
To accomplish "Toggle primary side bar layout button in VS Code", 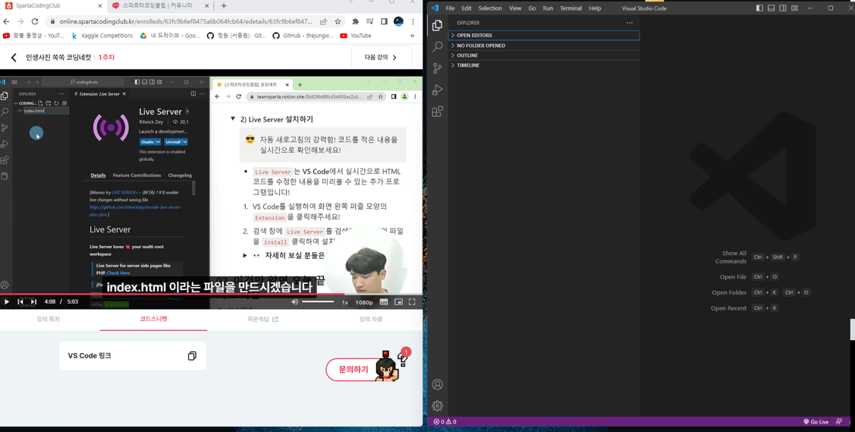I will tap(759, 8).
